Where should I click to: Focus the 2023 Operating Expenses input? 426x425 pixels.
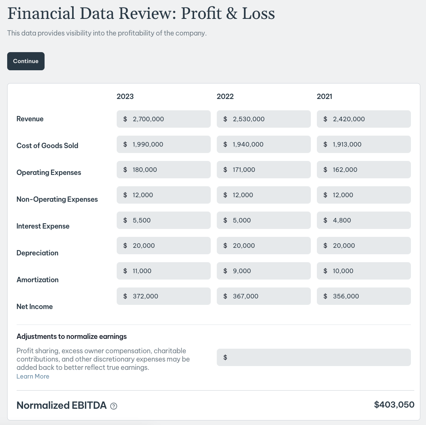click(164, 170)
